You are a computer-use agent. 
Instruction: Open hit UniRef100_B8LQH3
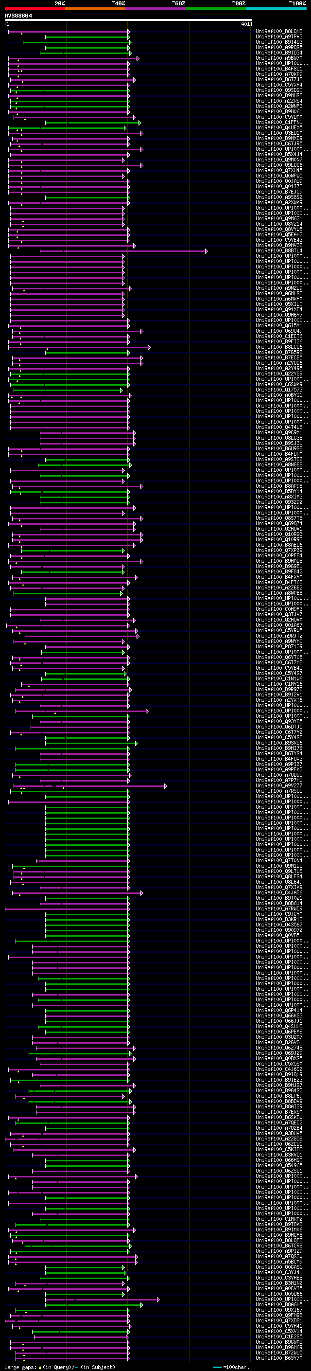[x=278, y=32]
